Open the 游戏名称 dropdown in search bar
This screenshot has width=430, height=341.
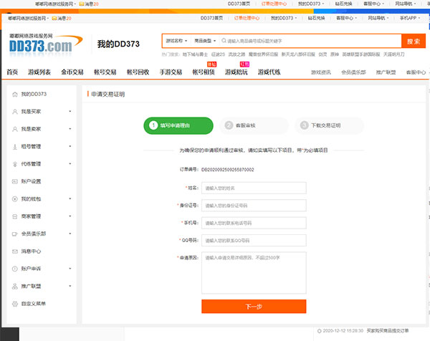(177, 42)
